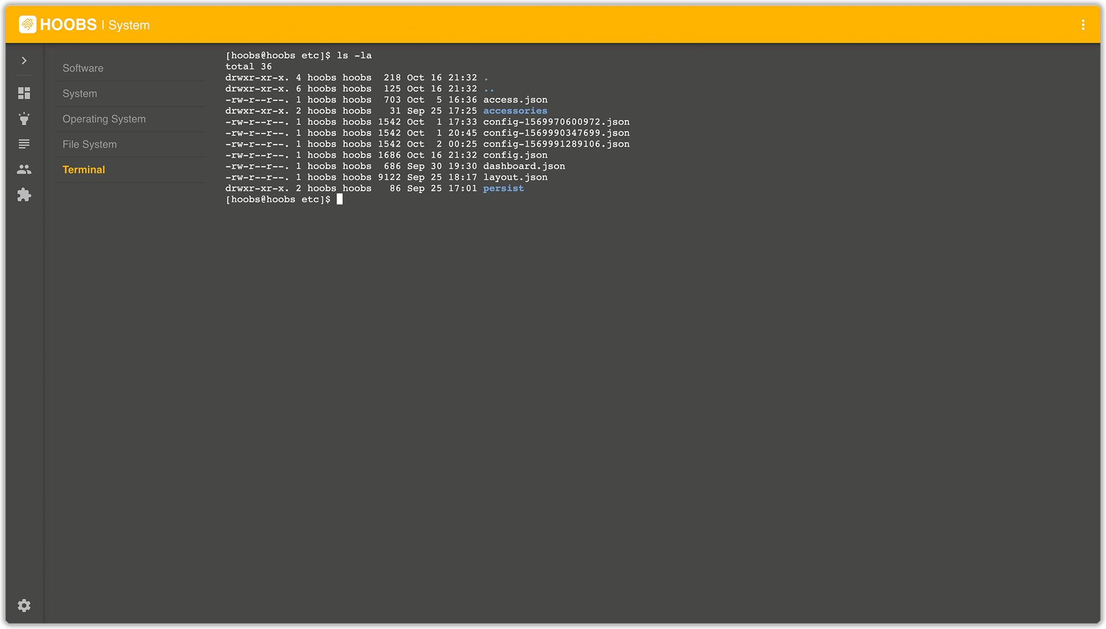
Task: Select the System menu item
Action: [x=80, y=93]
